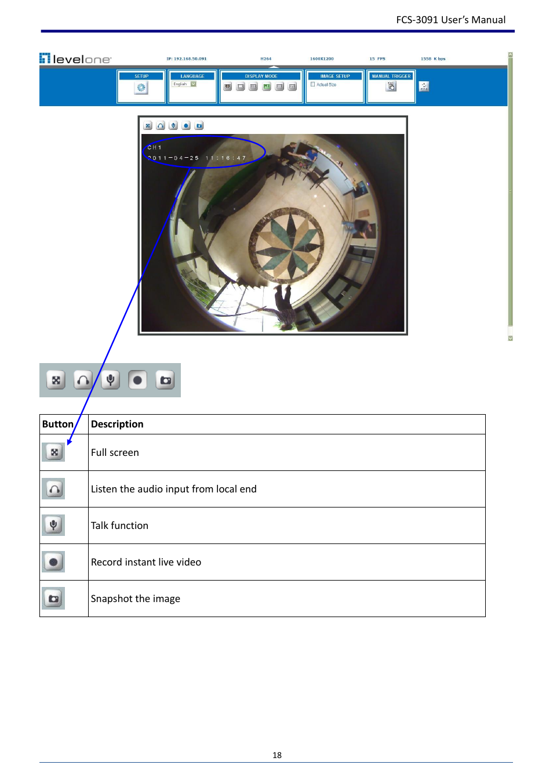Click the MANUAL TRIGGER panel header

391,76
